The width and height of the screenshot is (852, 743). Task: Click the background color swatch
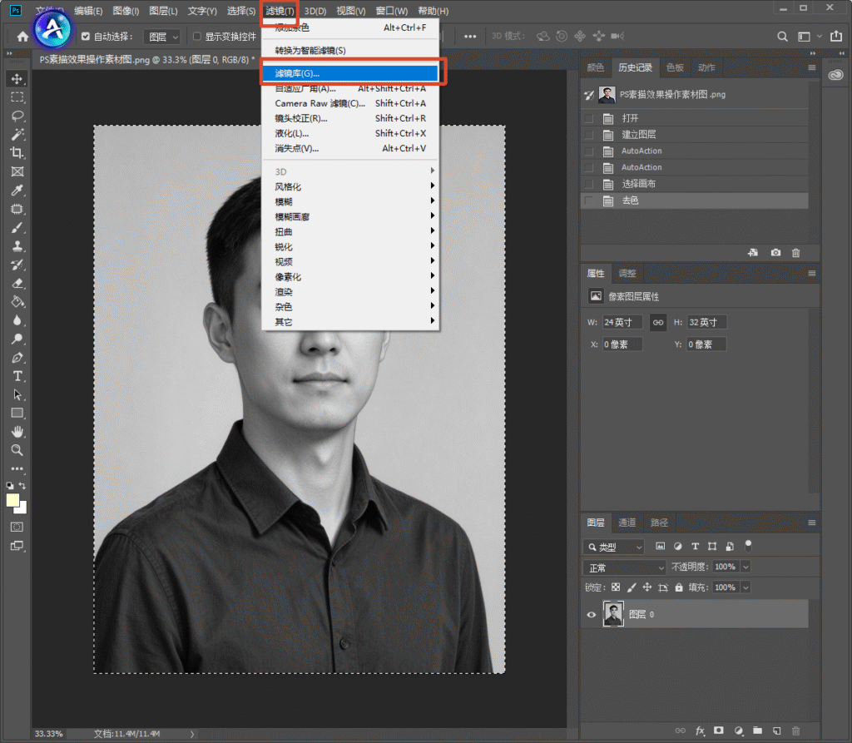point(22,509)
